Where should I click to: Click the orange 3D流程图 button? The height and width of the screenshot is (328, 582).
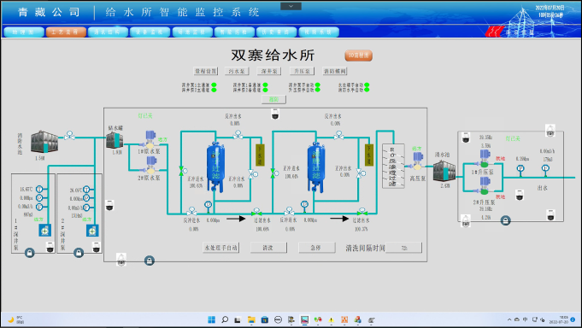click(359, 56)
